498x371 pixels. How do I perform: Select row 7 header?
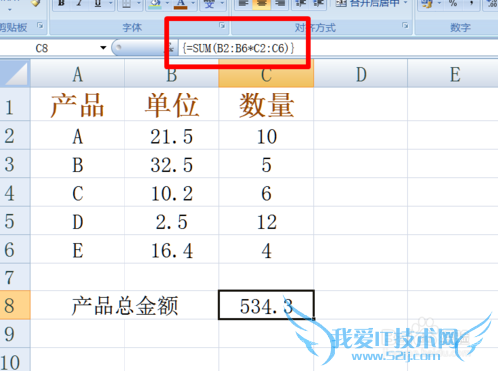pyautogui.click(x=15, y=278)
